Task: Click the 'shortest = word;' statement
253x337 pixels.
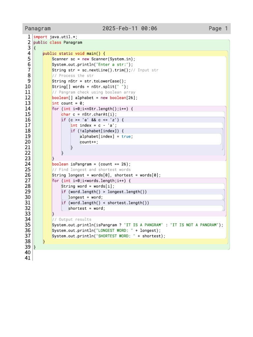Action: (87, 208)
